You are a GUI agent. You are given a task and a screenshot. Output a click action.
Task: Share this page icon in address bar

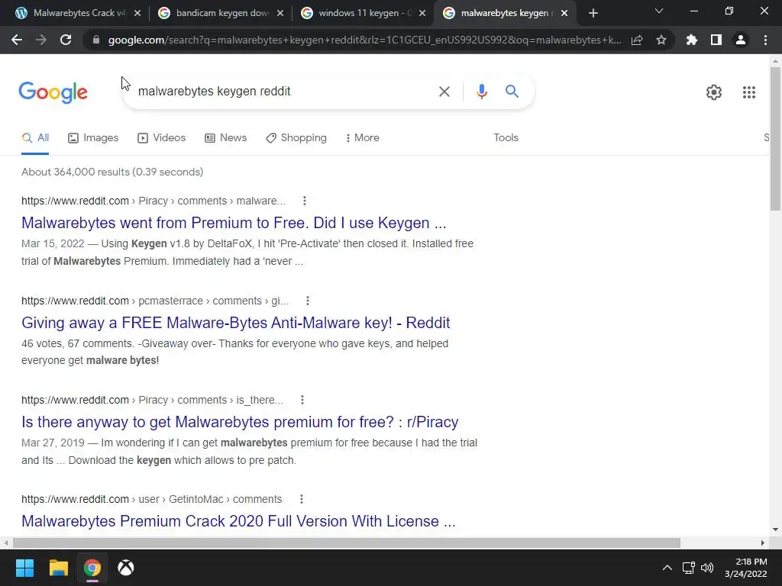tap(637, 40)
